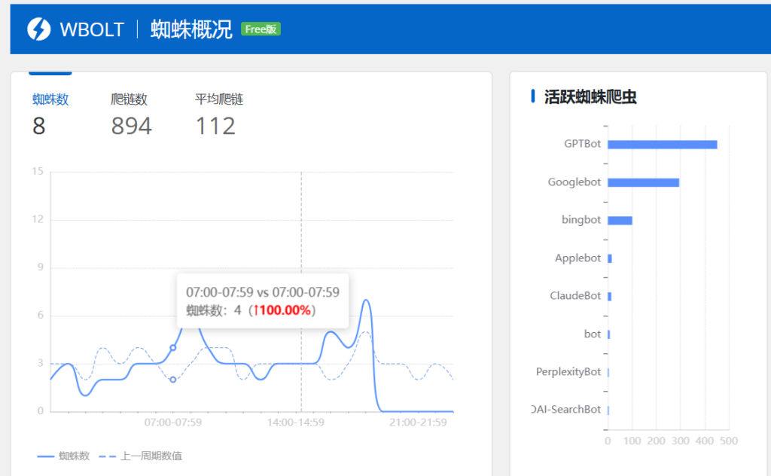The image size is (771, 476).
Task: Click the ClaudeBot bar in the crawler chart
Action: 610,295
